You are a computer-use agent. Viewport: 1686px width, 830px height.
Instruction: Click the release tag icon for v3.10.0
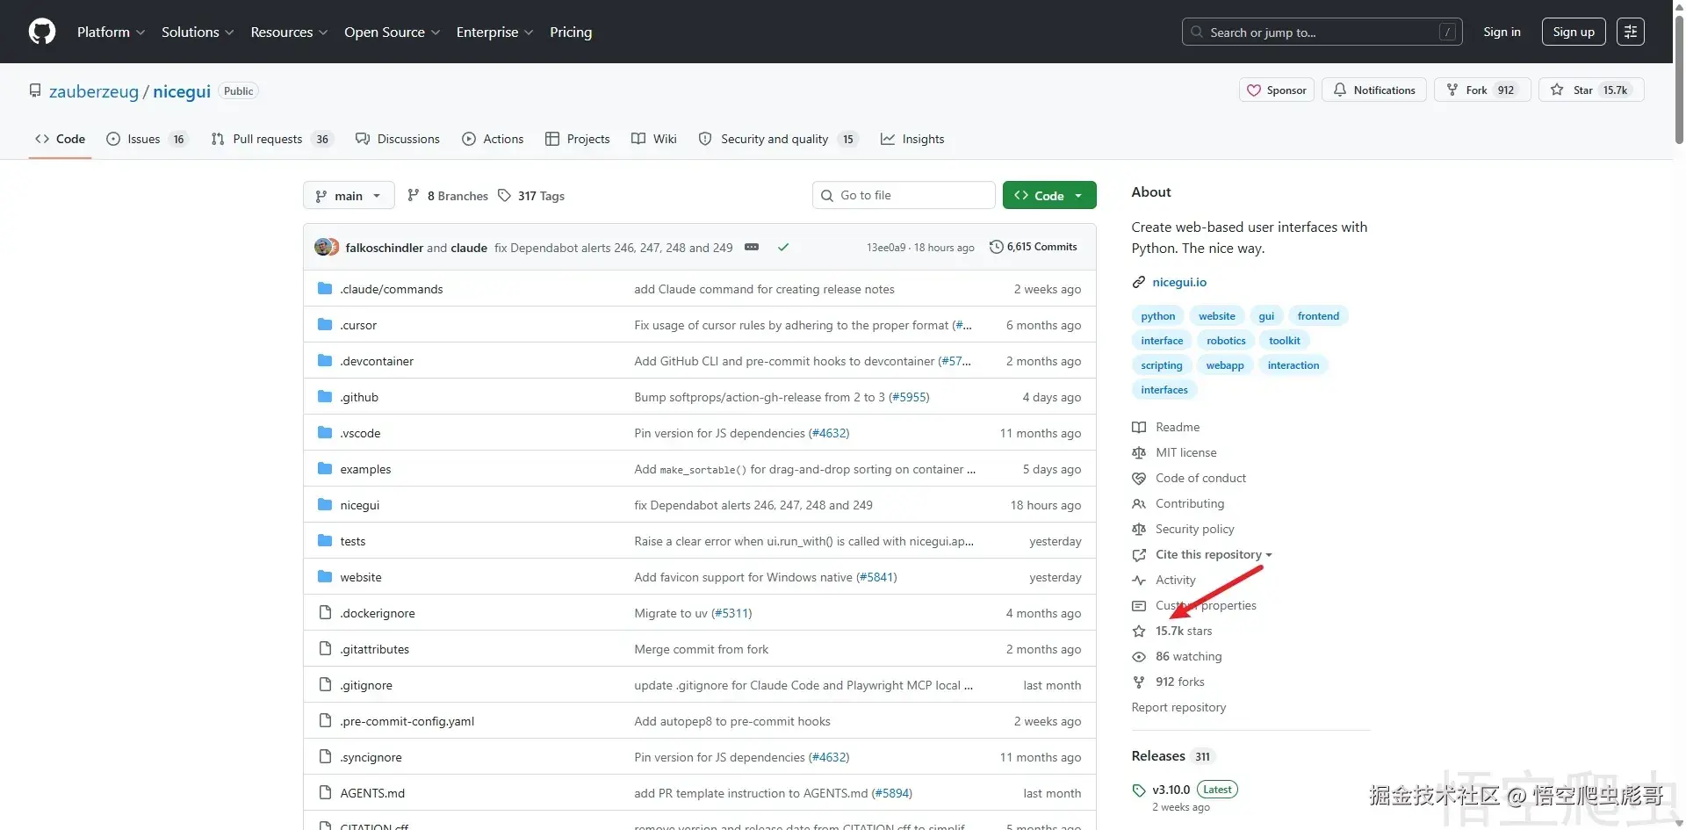pos(1139,790)
